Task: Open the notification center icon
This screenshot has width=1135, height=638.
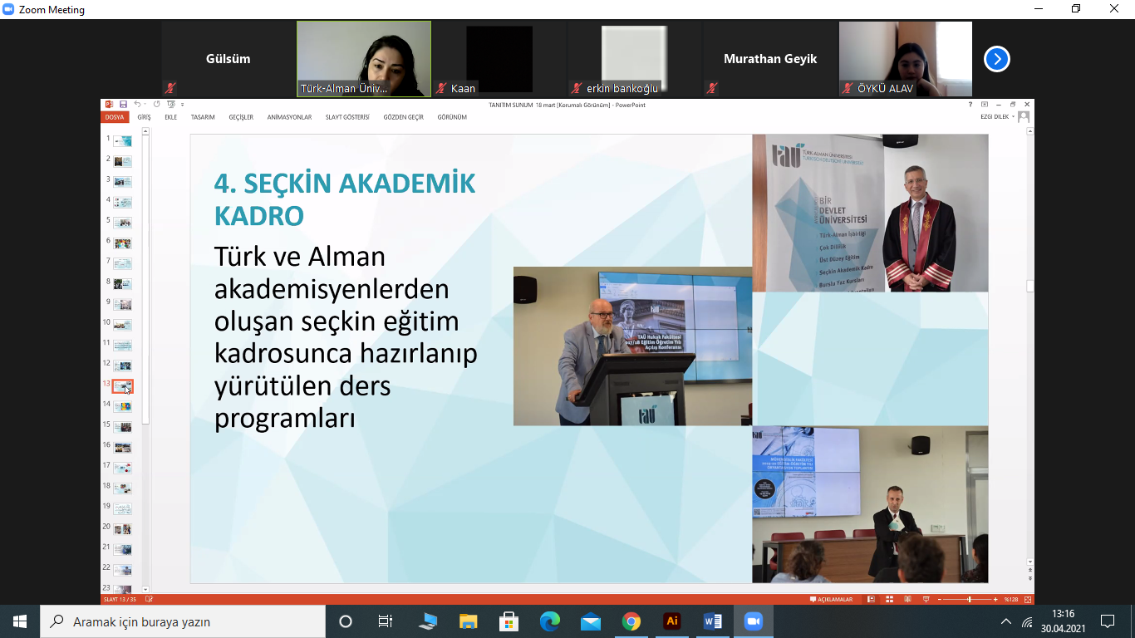Action: point(1107,621)
